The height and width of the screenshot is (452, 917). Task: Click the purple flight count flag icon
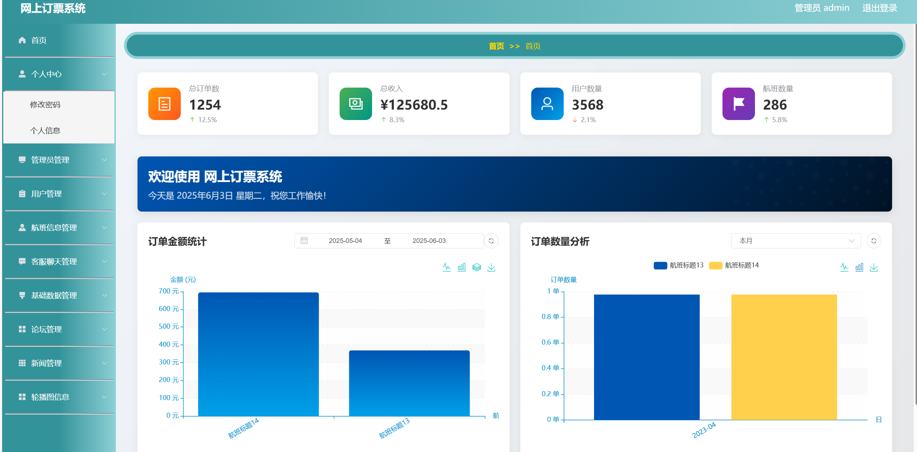(738, 104)
